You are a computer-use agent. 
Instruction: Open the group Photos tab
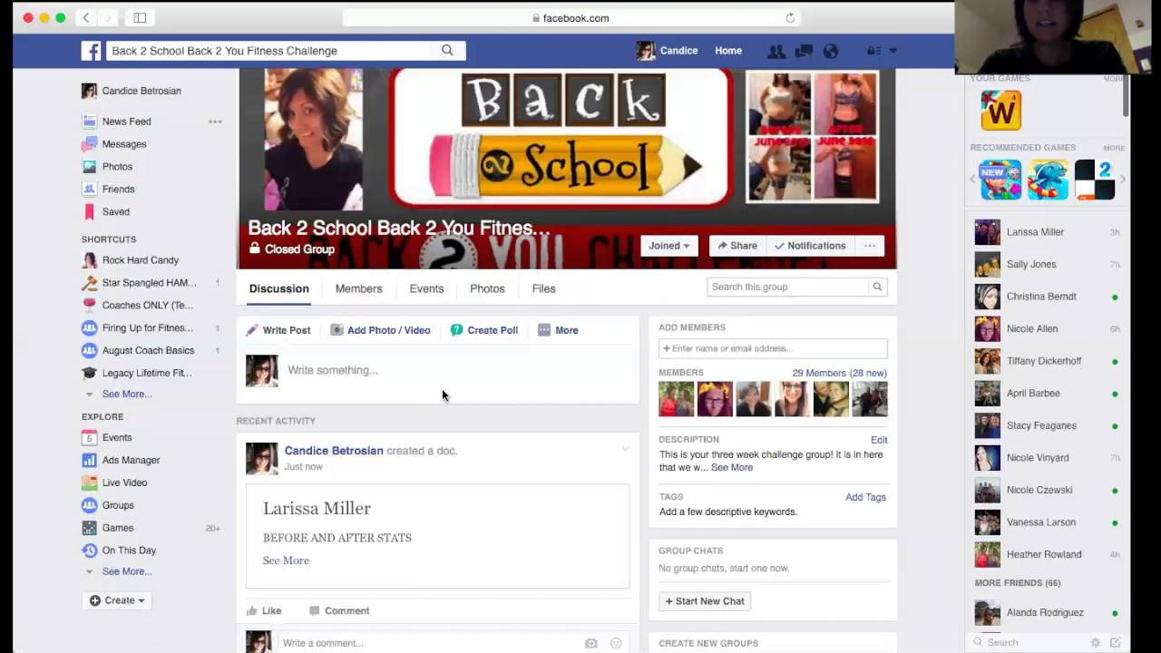click(x=487, y=288)
